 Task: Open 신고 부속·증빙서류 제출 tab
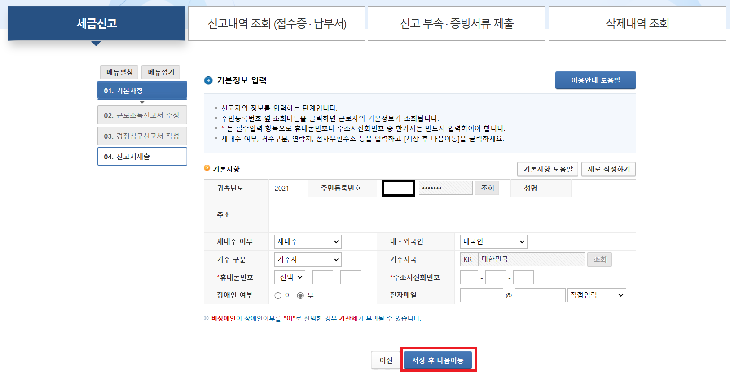[x=456, y=23]
